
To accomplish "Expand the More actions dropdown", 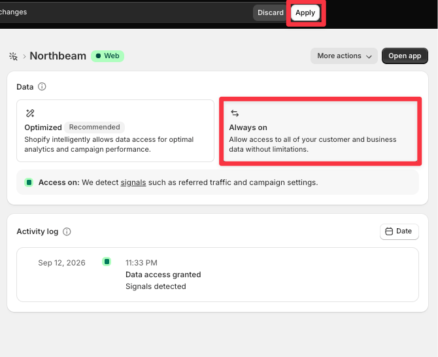I will 344,56.
